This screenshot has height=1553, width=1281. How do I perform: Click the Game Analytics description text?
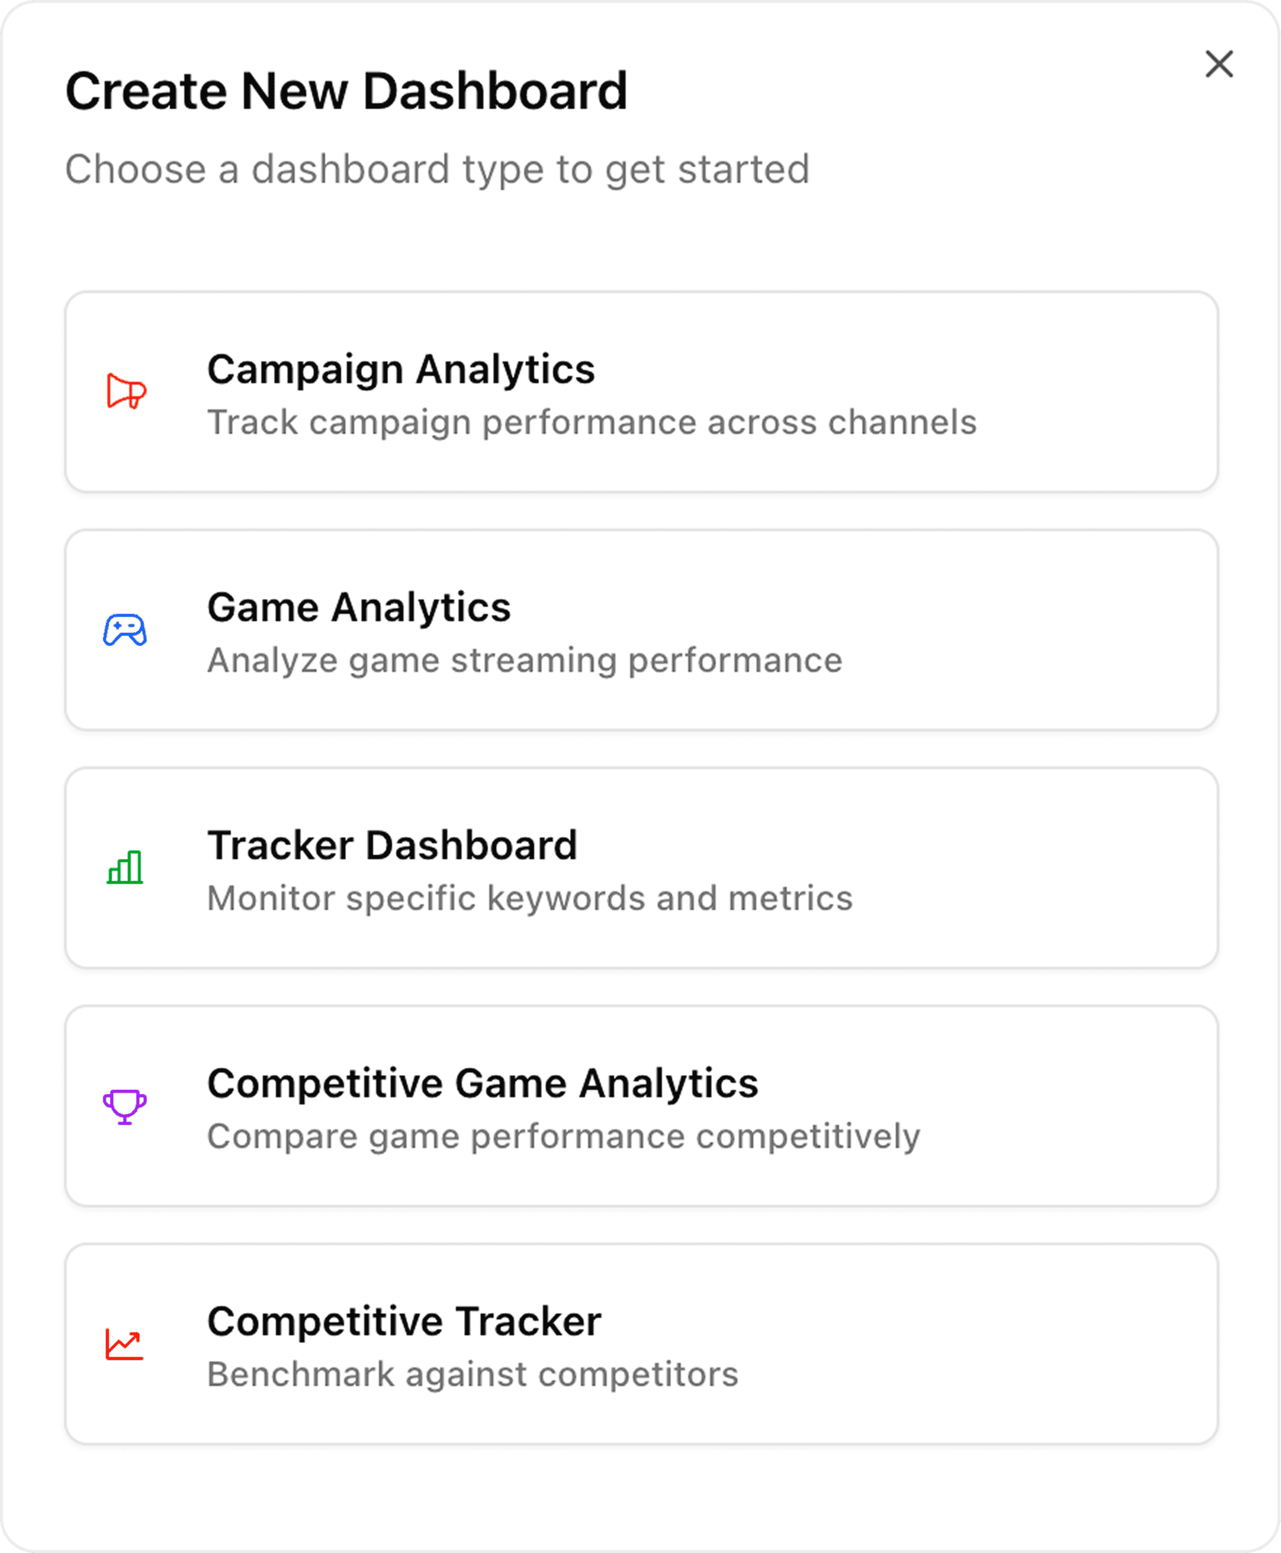click(x=525, y=660)
